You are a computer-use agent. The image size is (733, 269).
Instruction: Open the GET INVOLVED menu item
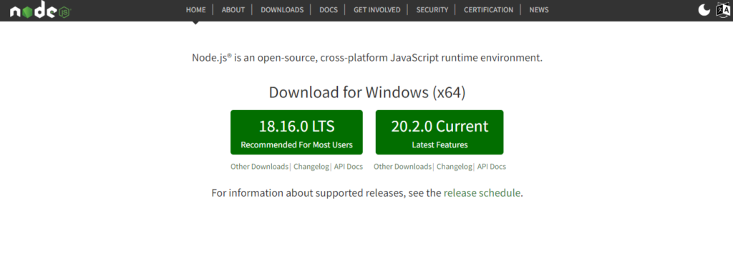point(377,10)
